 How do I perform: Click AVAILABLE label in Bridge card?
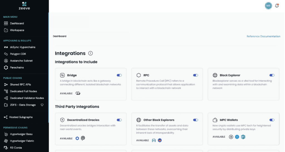coord(66,93)
